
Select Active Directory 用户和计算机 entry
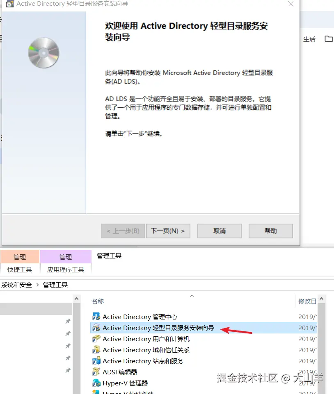(x=146, y=339)
